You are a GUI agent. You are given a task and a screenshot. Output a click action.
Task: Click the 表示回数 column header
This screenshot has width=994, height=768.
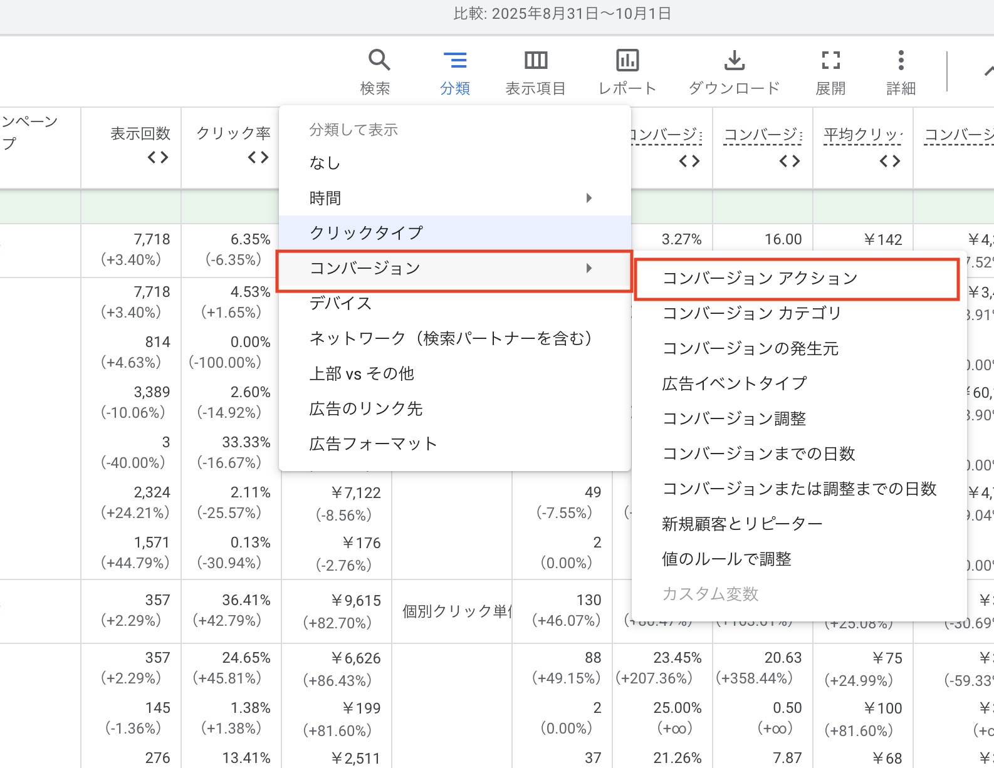[140, 133]
